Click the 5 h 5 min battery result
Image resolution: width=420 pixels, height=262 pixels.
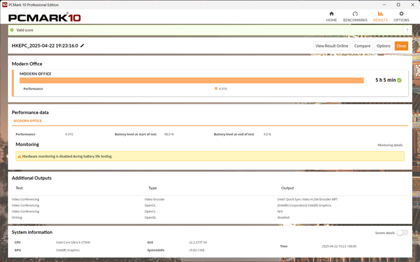pyautogui.click(x=385, y=80)
